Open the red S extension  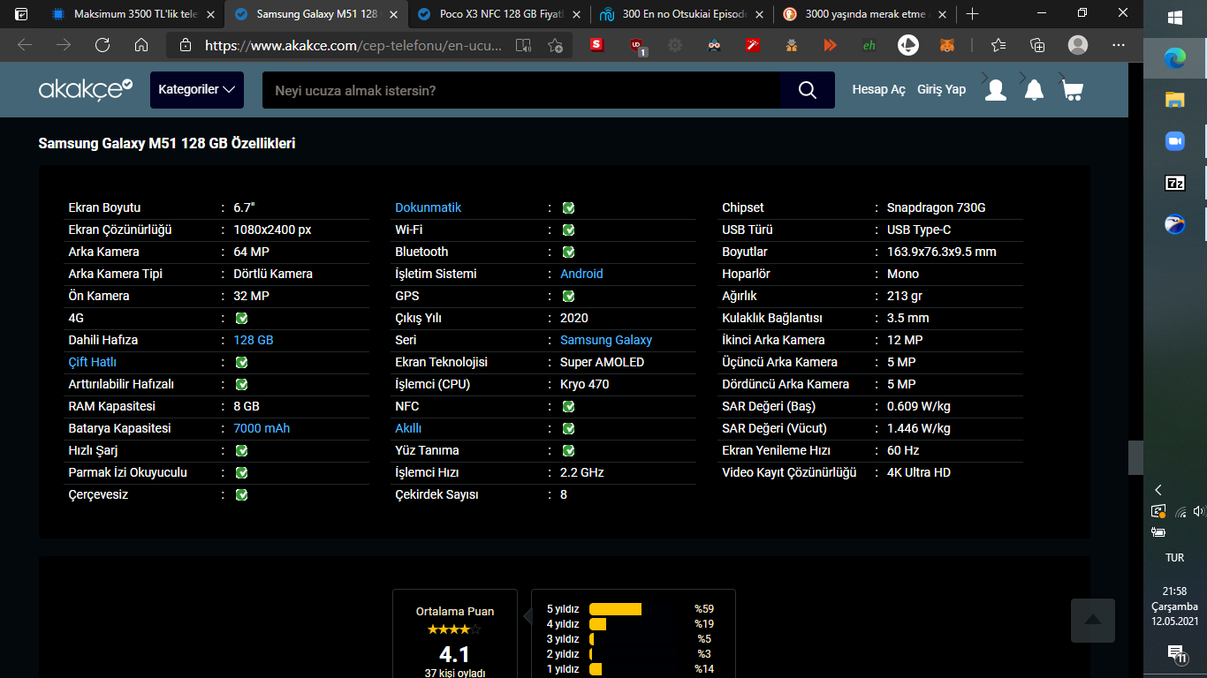596,45
